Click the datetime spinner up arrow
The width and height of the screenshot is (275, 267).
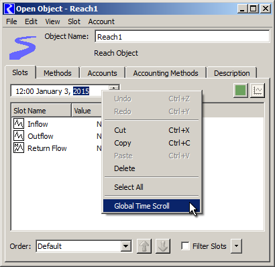tap(113, 88)
